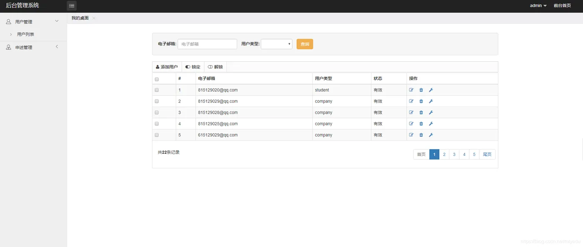The image size is (583, 247).
Task: Edit the row 2 user 815129029@qq.com
Action: point(411,101)
